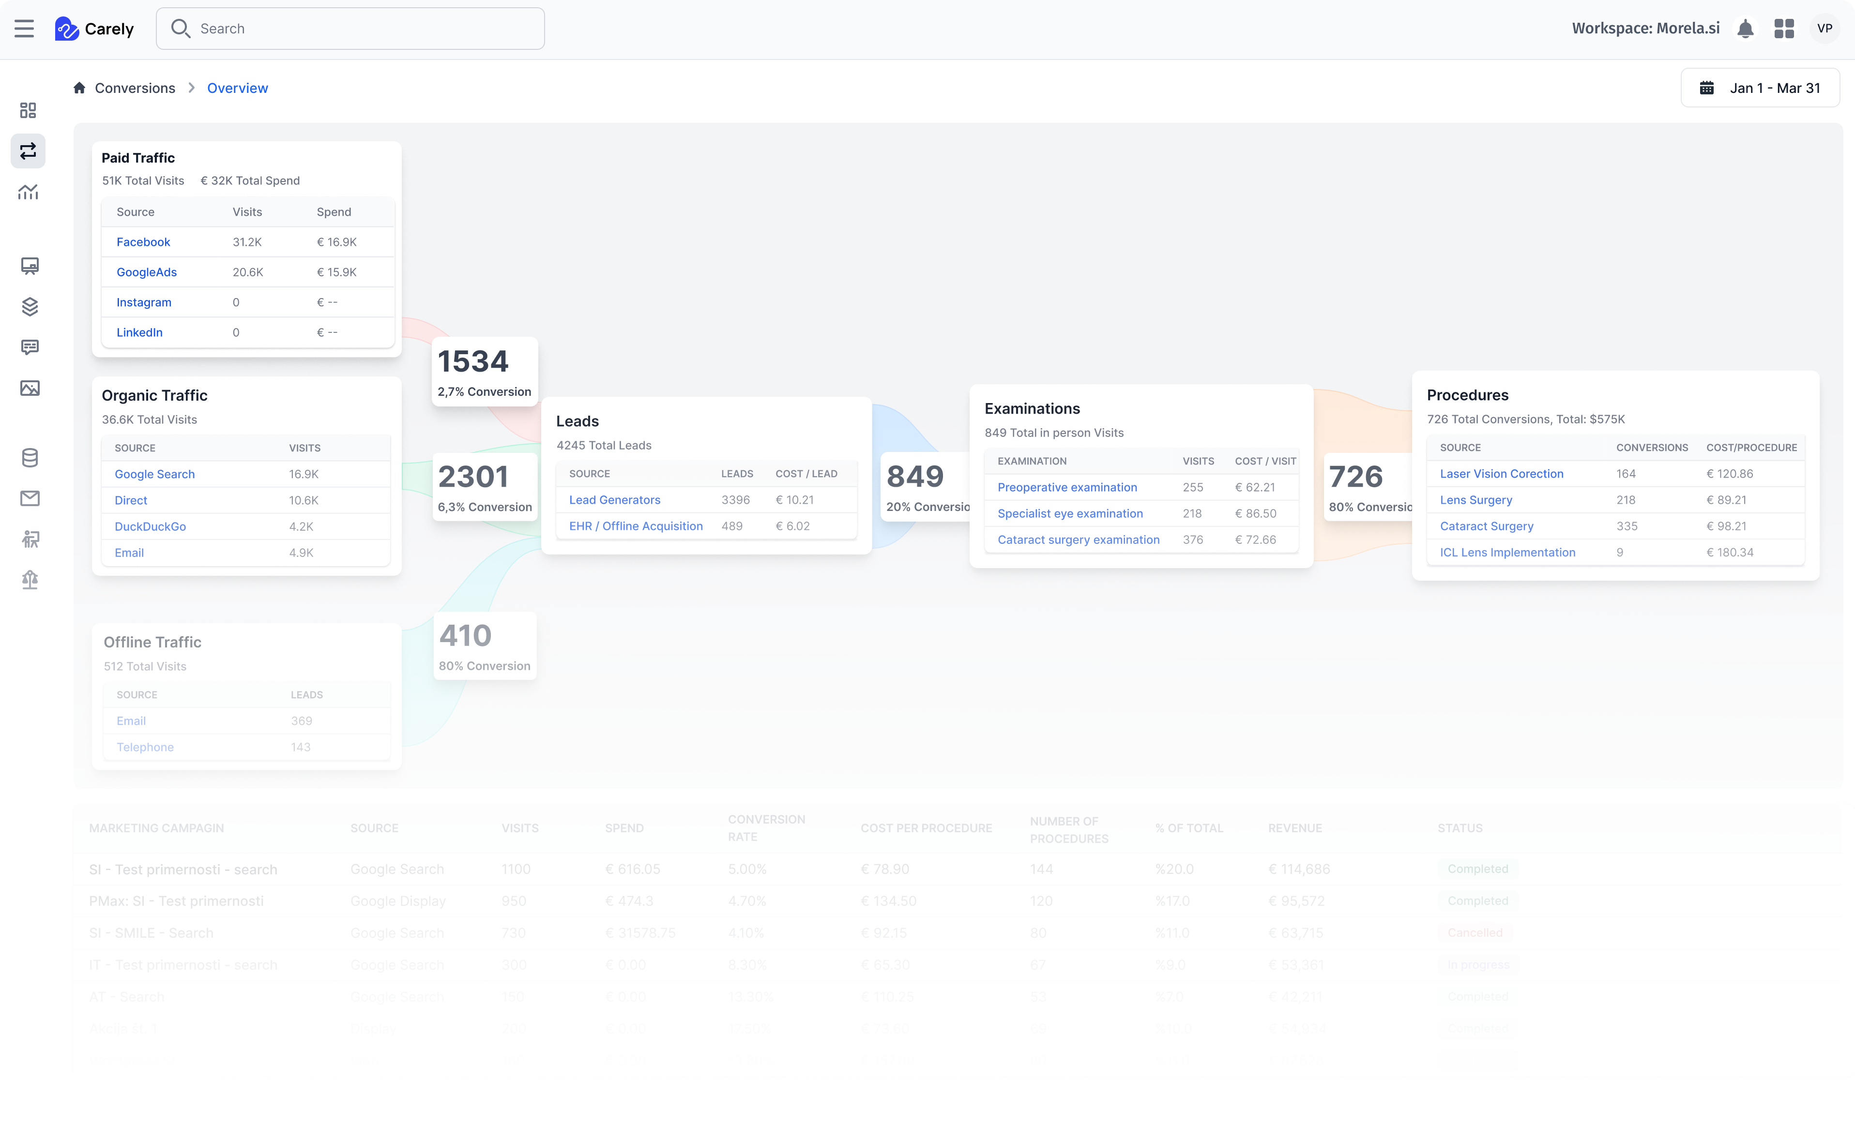Screen dimensions: 1855x1140
Task: Click the Lead Generators link
Action: 615,500
